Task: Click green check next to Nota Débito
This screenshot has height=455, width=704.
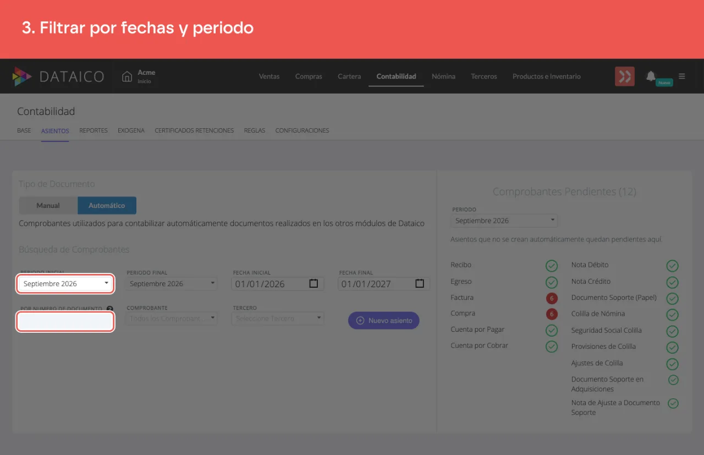Action: pos(672,266)
